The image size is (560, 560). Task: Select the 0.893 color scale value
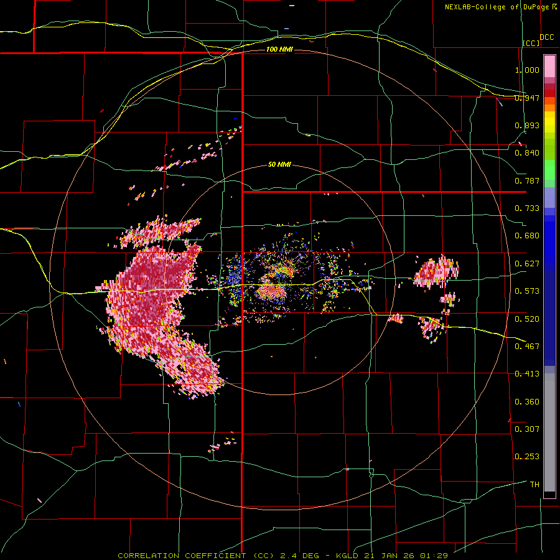pyautogui.click(x=527, y=125)
